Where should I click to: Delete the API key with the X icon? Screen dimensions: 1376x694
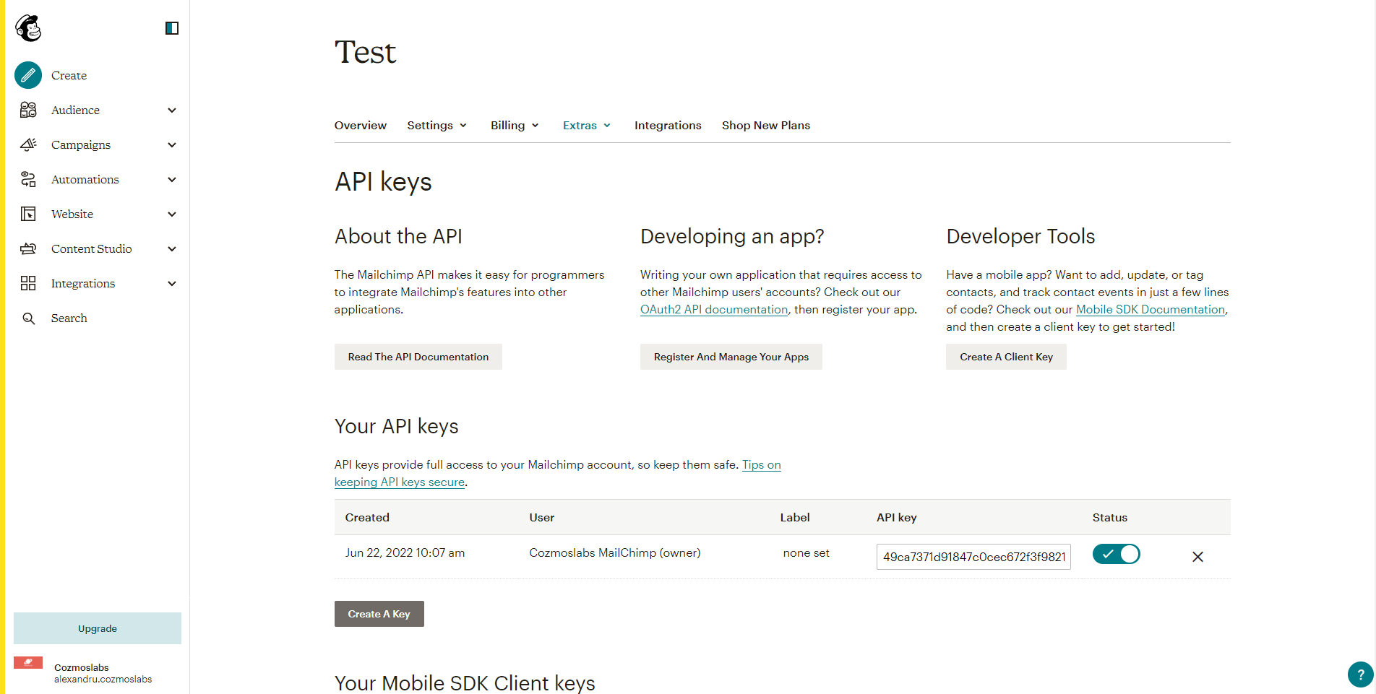coord(1197,557)
